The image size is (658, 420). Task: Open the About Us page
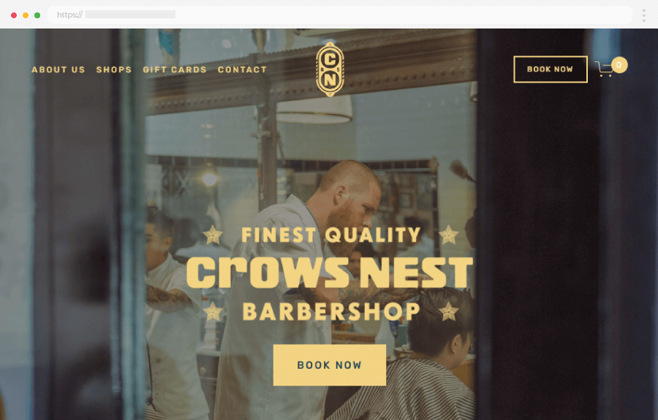point(58,69)
